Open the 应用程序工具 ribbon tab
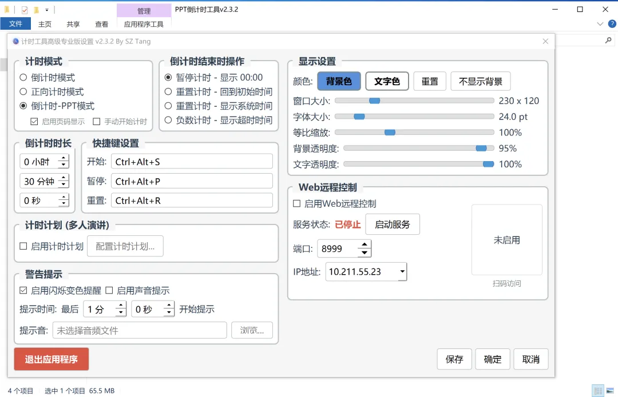The height and width of the screenshot is (397, 618). tap(144, 25)
